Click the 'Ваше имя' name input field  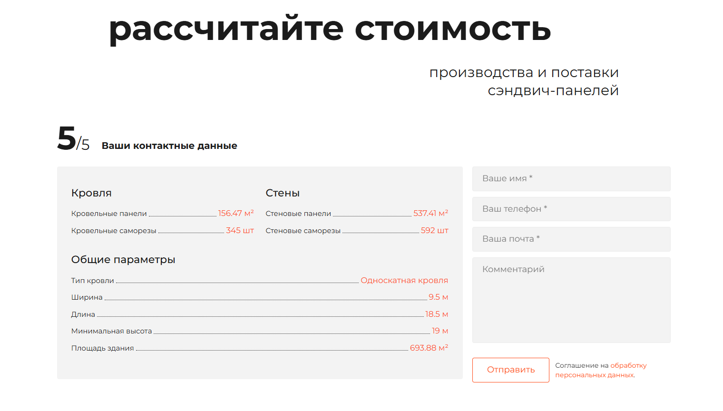pos(571,178)
